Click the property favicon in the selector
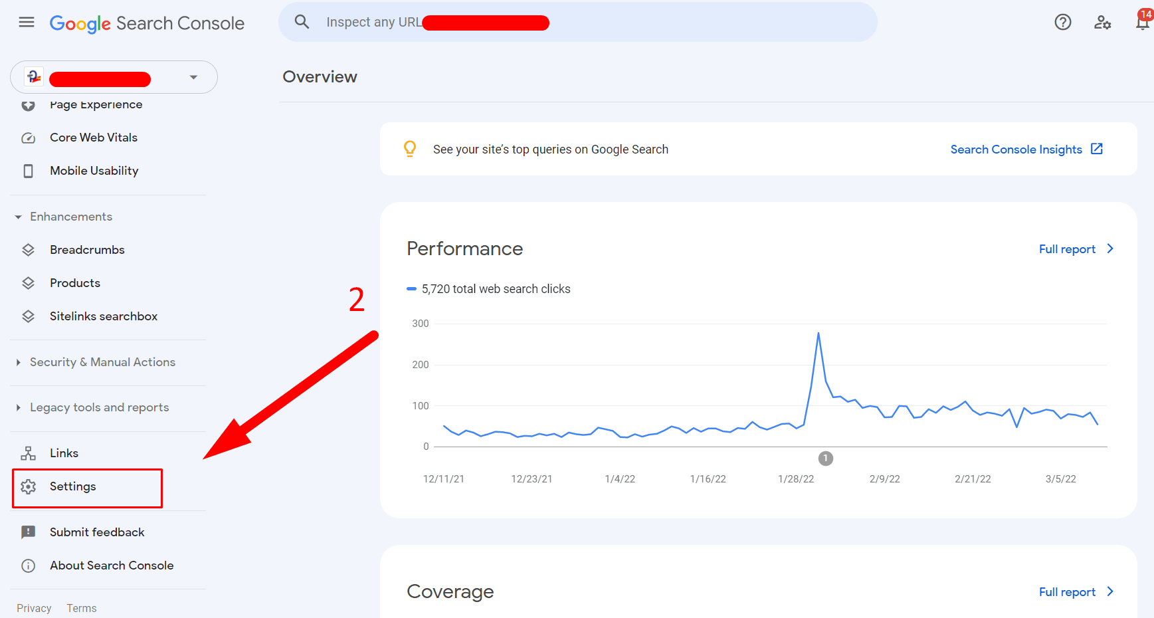 (x=34, y=77)
